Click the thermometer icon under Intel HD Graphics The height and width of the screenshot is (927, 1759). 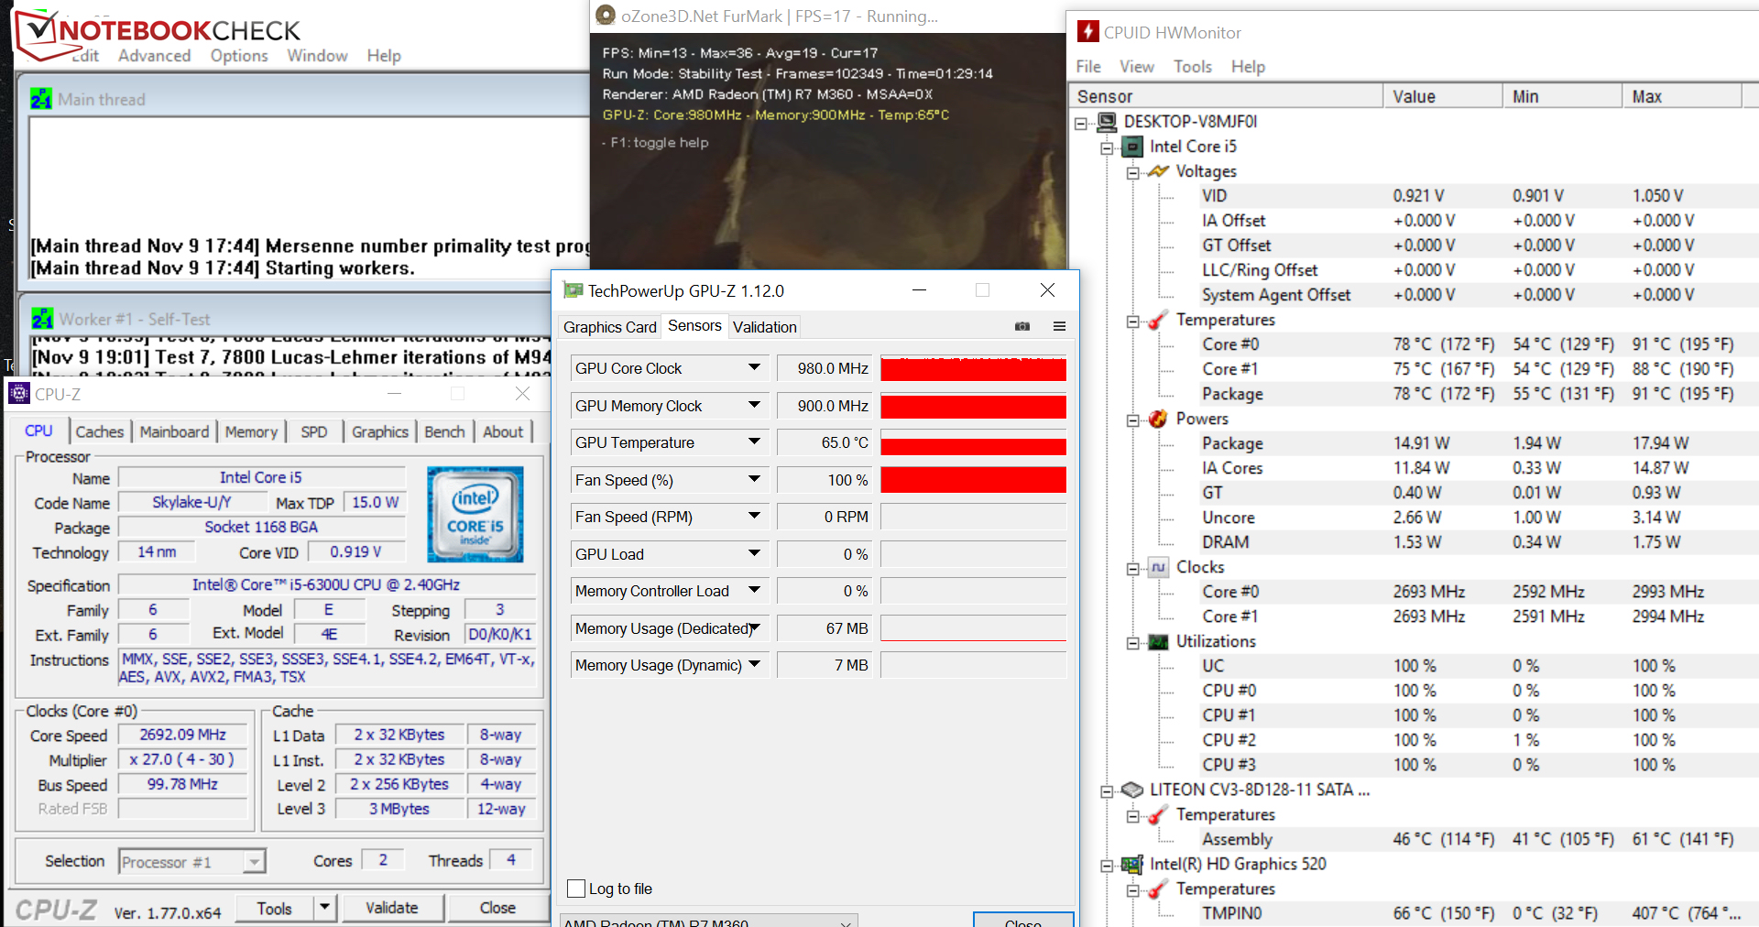[x=1159, y=889]
